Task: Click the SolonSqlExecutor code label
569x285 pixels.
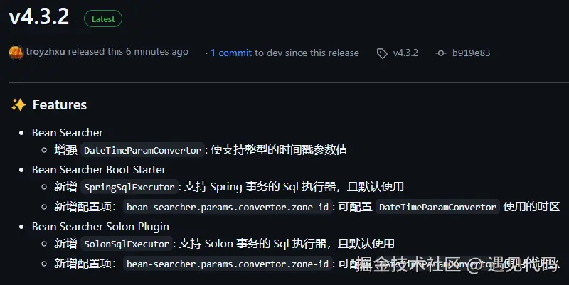Action: click(x=126, y=244)
